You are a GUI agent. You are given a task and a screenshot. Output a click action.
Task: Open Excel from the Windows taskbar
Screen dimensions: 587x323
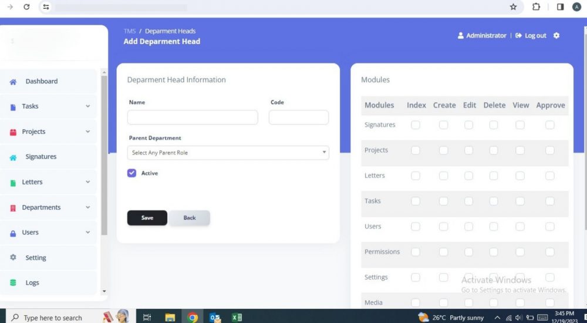pos(237,318)
